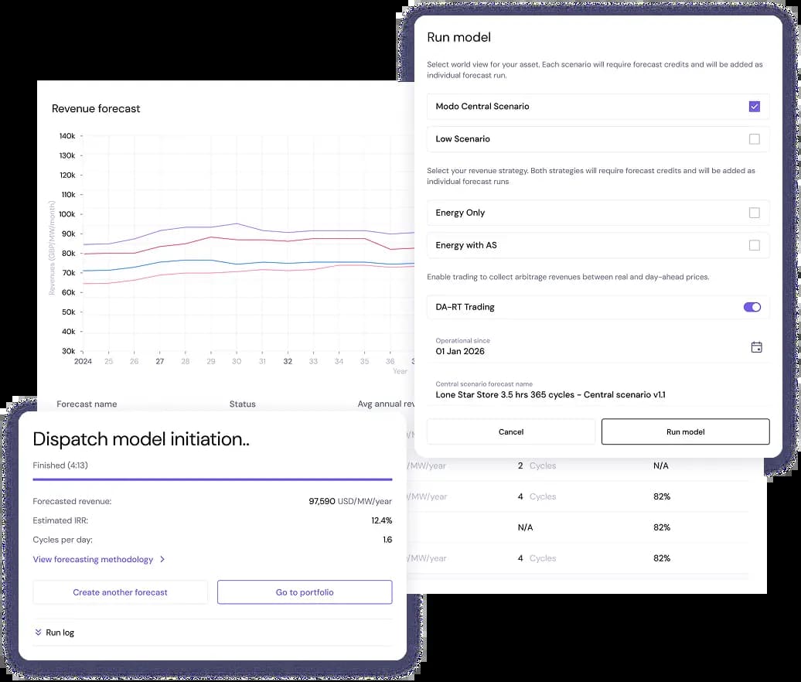Select the Revenue forecast chart title
Image resolution: width=801 pixels, height=682 pixels.
tap(96, 109)
